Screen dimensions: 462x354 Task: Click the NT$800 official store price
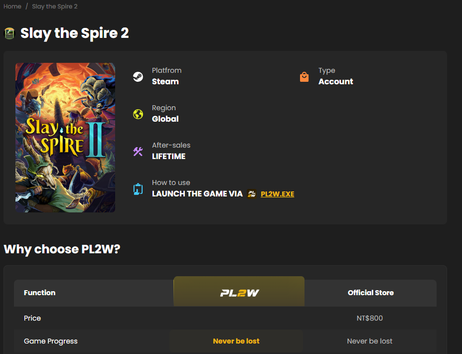(x=370, y=318)
